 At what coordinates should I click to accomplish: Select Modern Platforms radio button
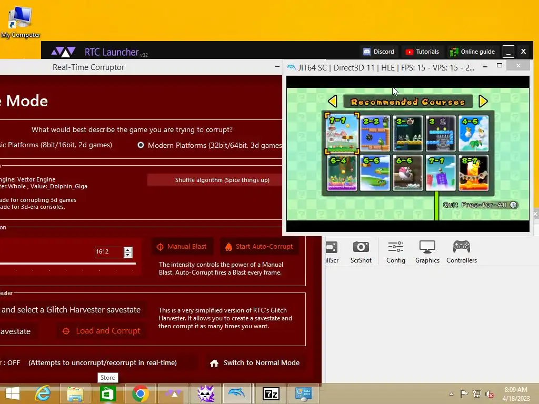point(141,145)
